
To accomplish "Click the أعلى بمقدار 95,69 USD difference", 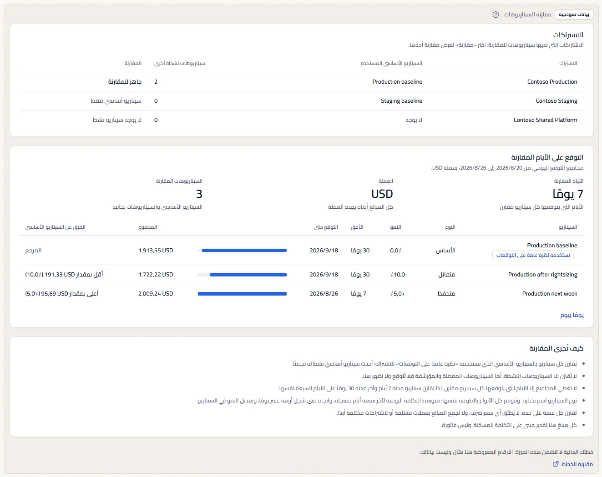I will point(62,294).
